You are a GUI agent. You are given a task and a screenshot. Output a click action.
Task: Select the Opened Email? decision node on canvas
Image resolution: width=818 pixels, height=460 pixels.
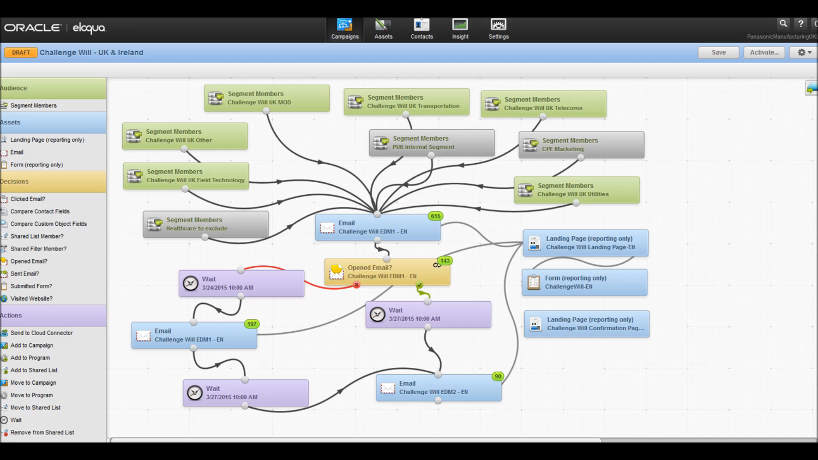[387, 272]
